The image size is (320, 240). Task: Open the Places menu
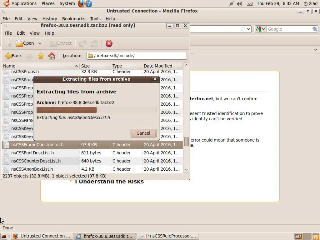click(x=48, y=3)
